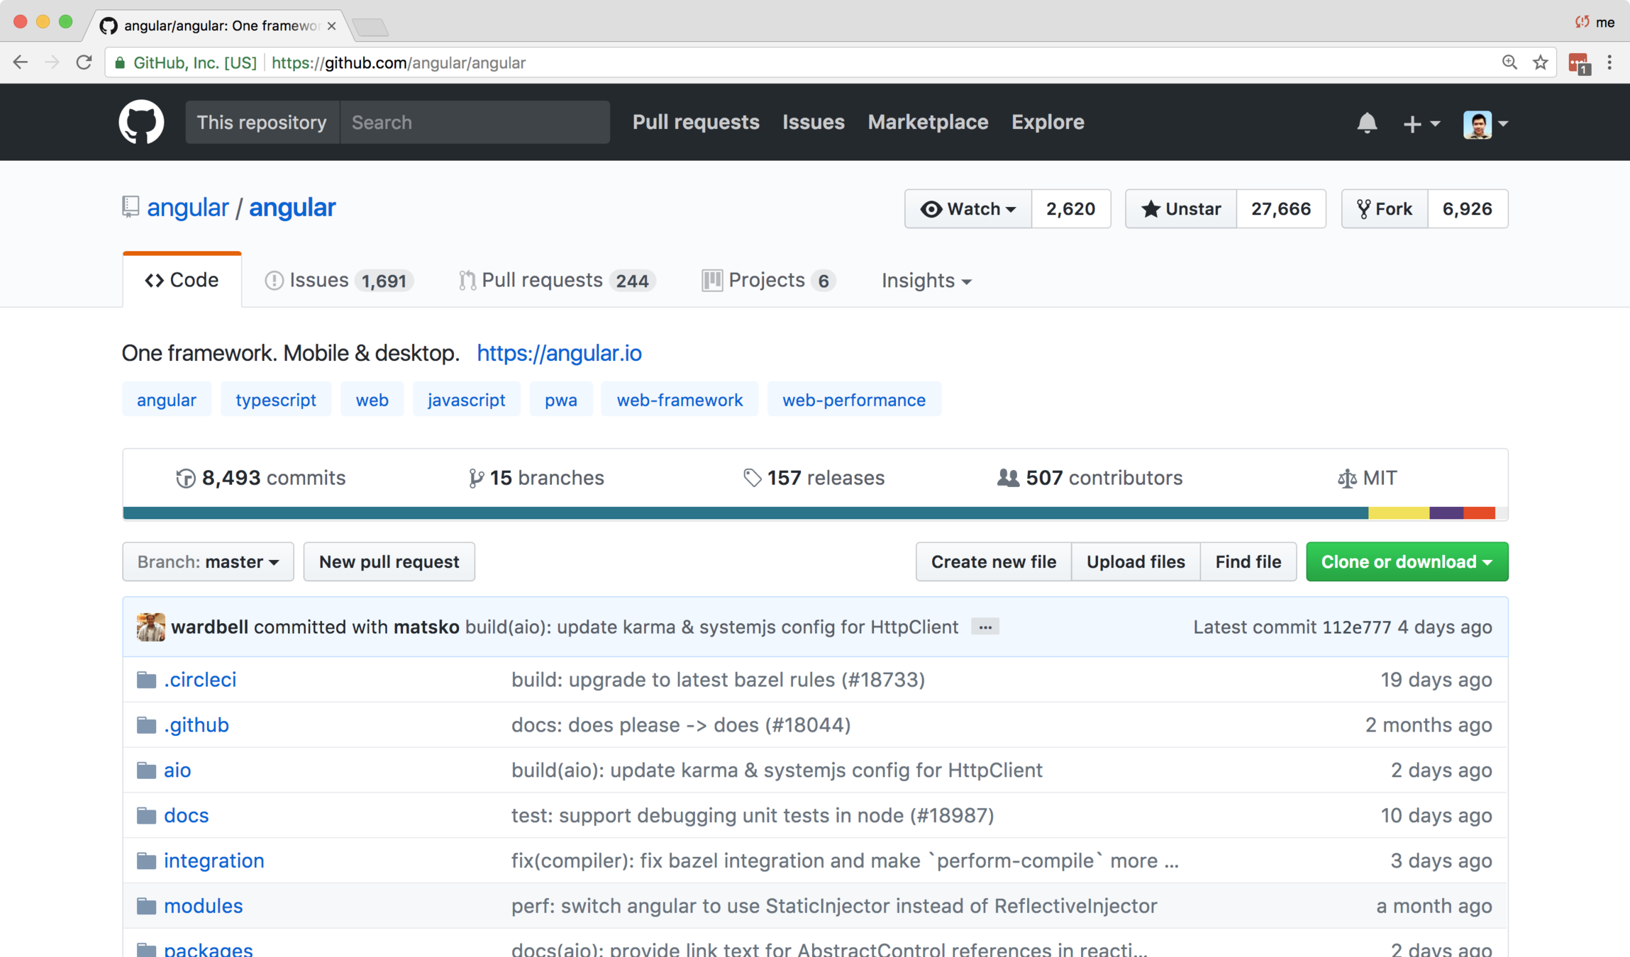Image resolution: width=1630 pixels, height=957 pixels.
Task: Open the Pull requests repository tab
Action: coord(556,281)
